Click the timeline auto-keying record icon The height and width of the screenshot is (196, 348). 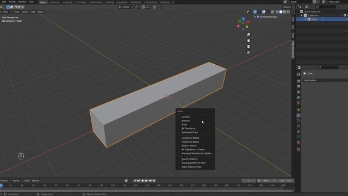coord(126,181)
